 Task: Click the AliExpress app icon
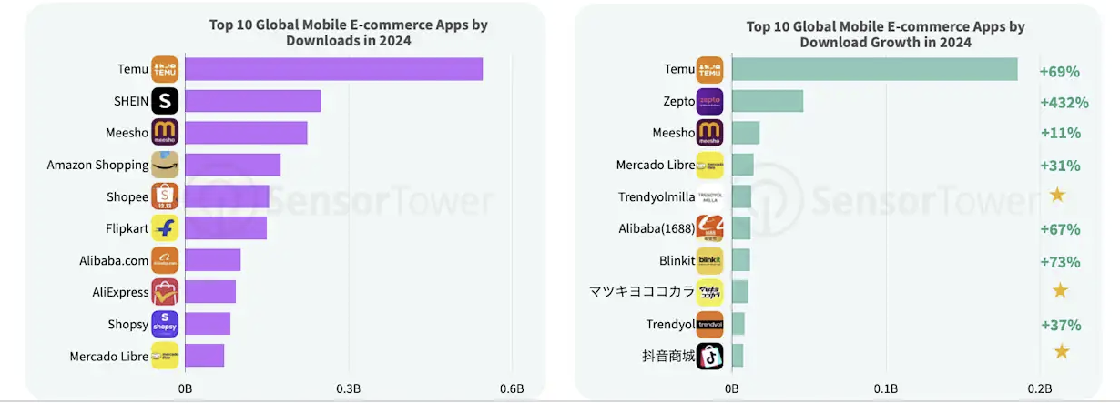[165, 292]
